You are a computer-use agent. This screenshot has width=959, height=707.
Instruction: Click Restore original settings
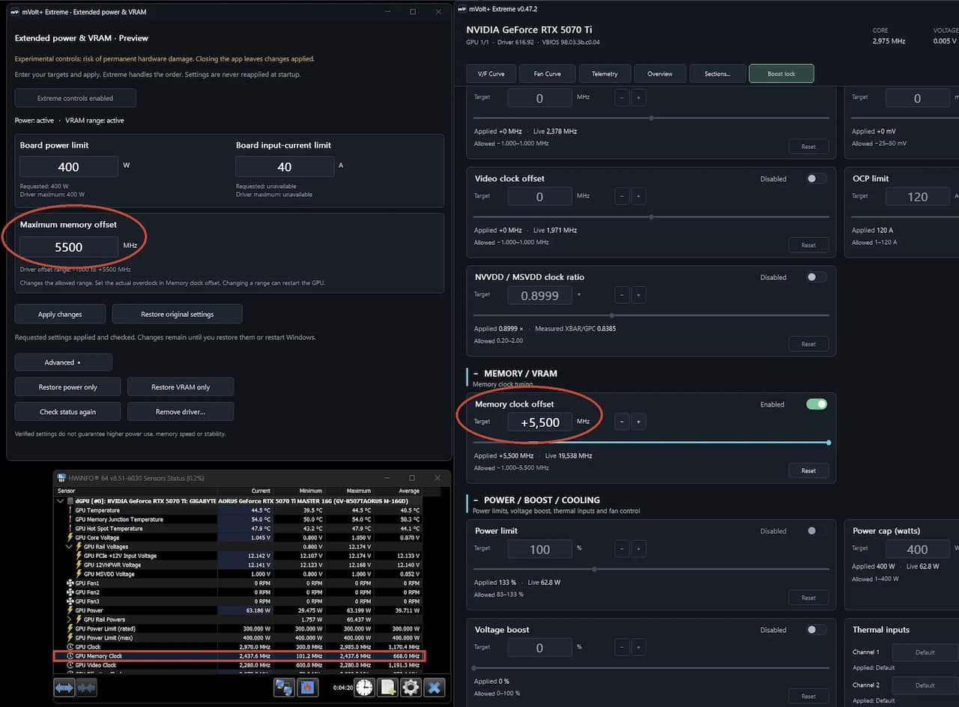(178, 314)
